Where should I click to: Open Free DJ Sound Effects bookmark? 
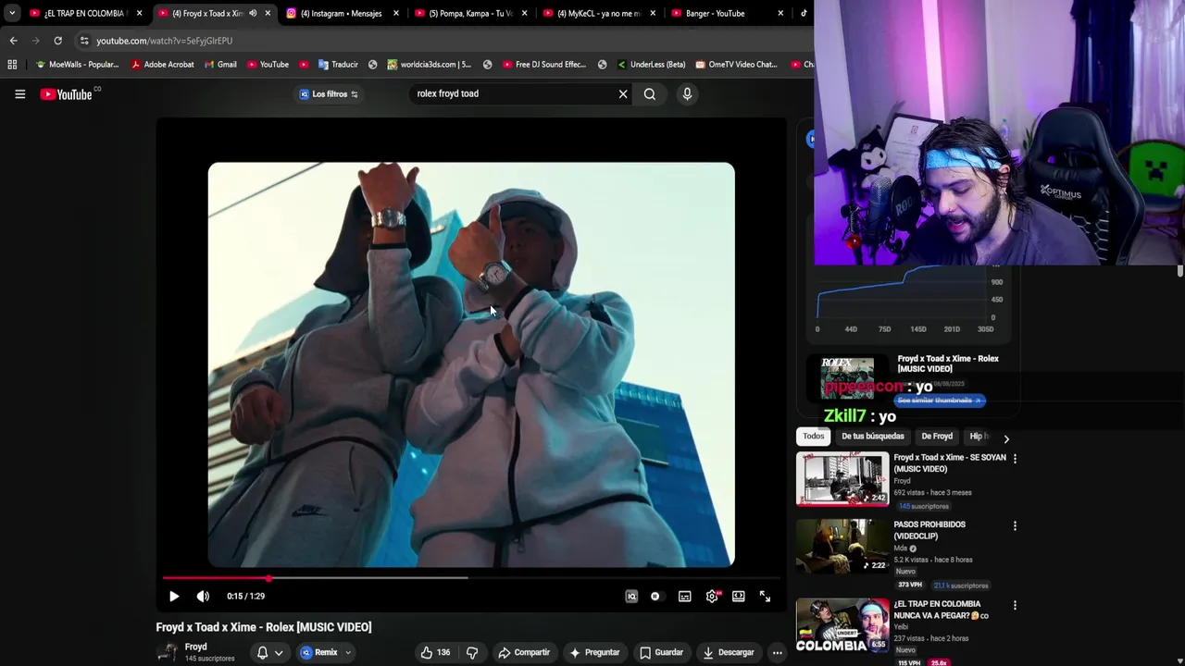pyautogui.click(x=544, y=65)
